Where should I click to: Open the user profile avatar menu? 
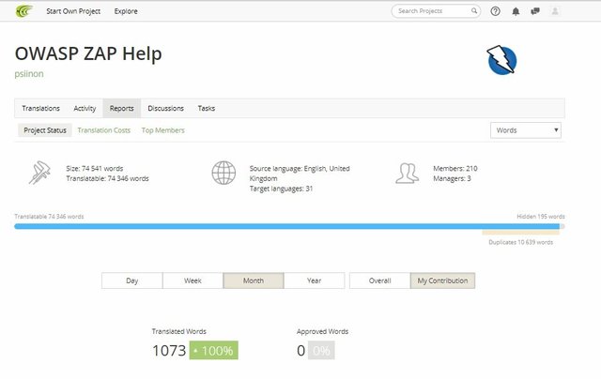coord(555,11)
